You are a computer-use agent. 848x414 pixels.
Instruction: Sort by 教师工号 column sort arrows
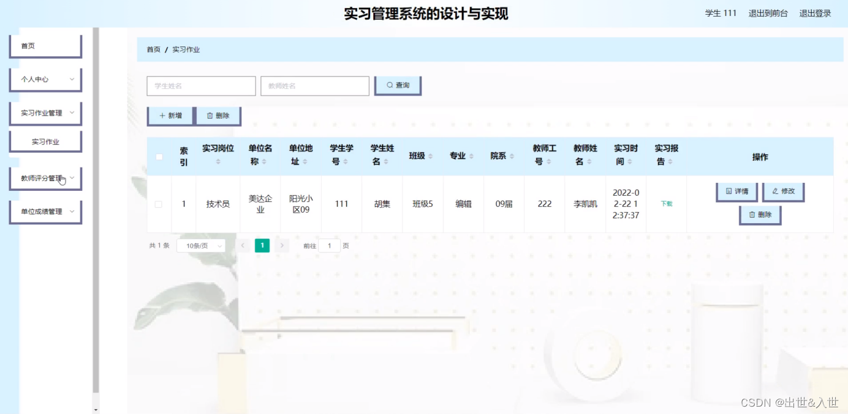[x=548, y=162]
